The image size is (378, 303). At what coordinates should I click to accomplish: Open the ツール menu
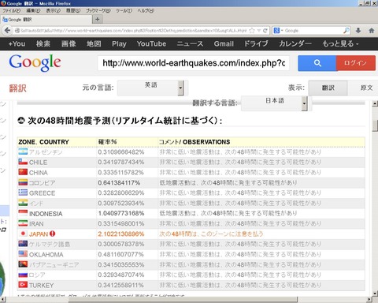tap(124, 11)
